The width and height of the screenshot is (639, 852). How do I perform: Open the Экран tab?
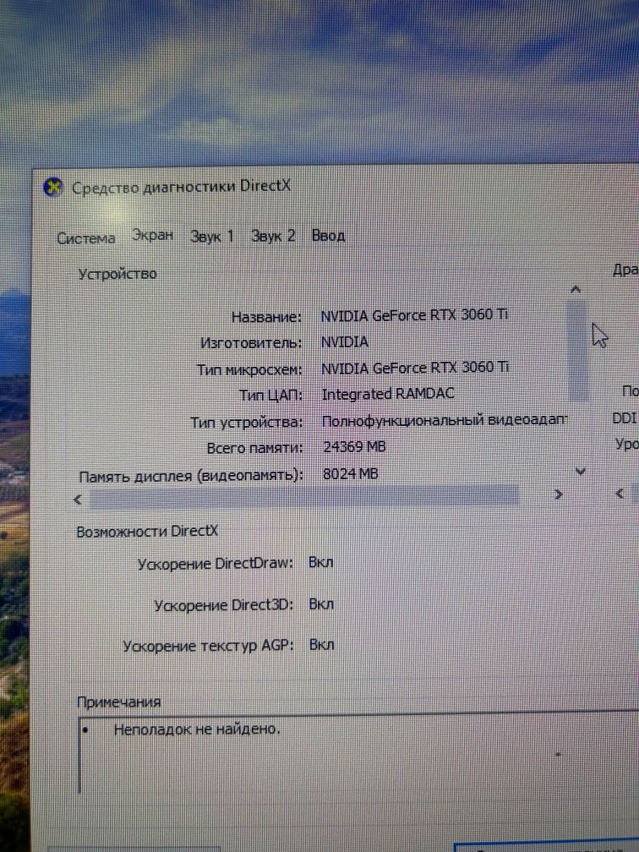(x=153, y=235)
